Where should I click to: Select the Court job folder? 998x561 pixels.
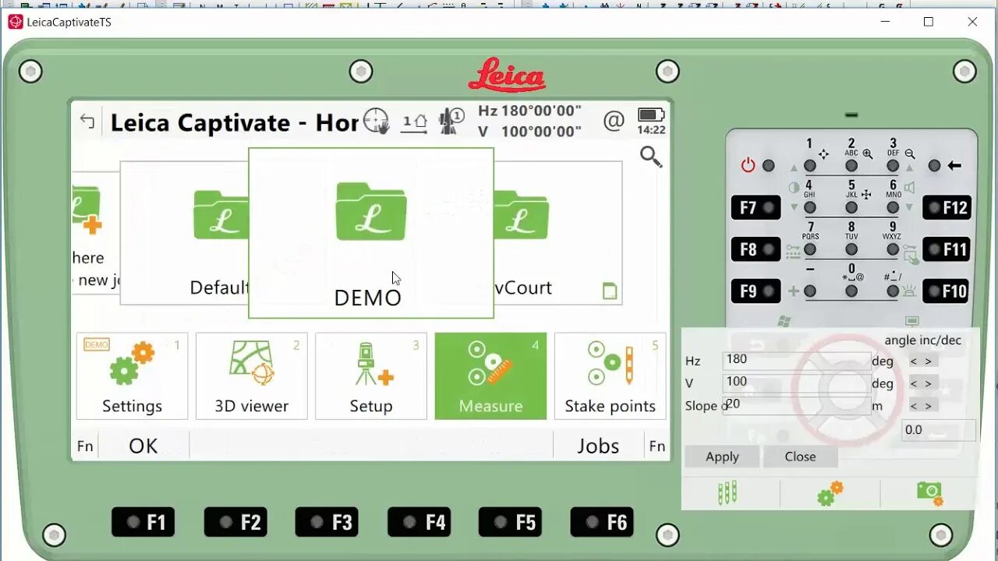(557, 232)
